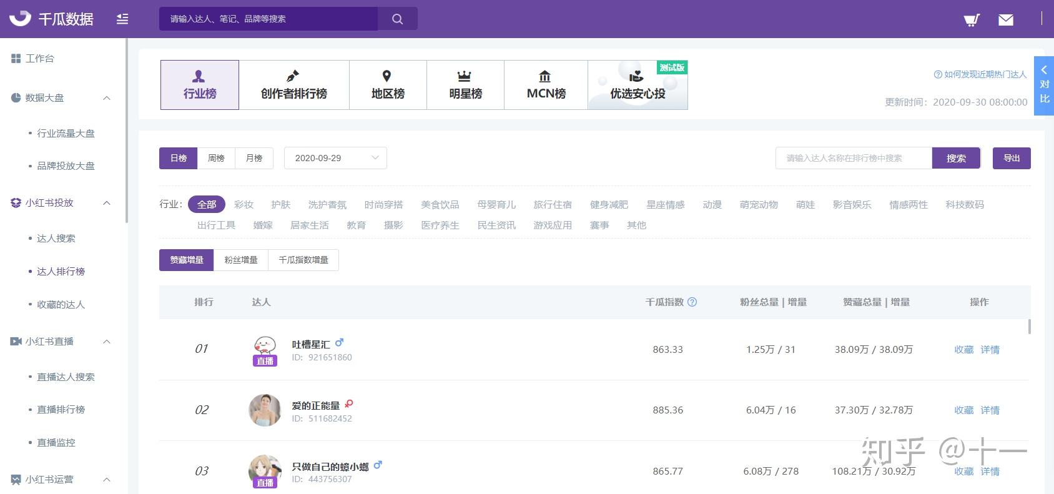The image size is (1054, 494).
Task: Open 直播监控 in sidebar
Action: coord(56,442)
